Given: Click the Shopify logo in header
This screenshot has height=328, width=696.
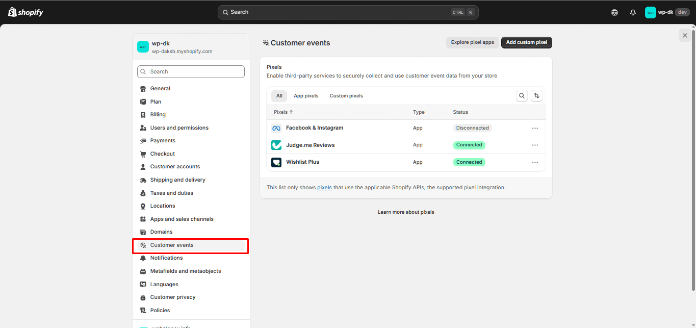Looking at the screenshot, I should pos(25,12).
